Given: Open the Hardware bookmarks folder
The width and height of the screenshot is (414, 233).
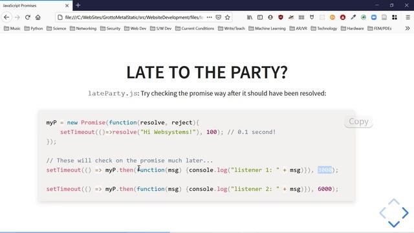Looking at the screenshot, I should click(353, 28).
